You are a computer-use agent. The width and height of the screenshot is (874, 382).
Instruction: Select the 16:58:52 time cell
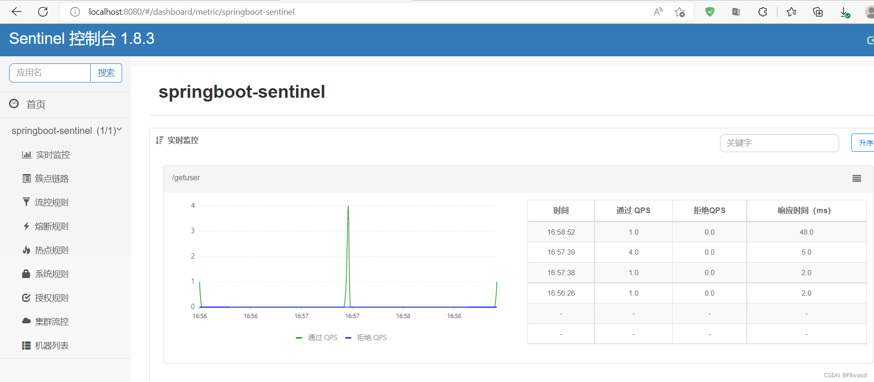(561, 232)
